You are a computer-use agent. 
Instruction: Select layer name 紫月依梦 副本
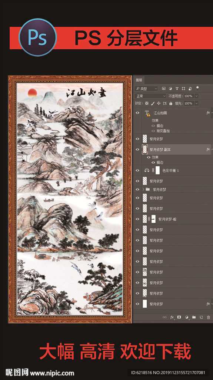(160, 150)
